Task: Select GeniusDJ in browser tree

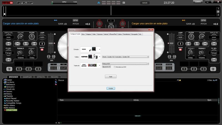Action: 10,87
